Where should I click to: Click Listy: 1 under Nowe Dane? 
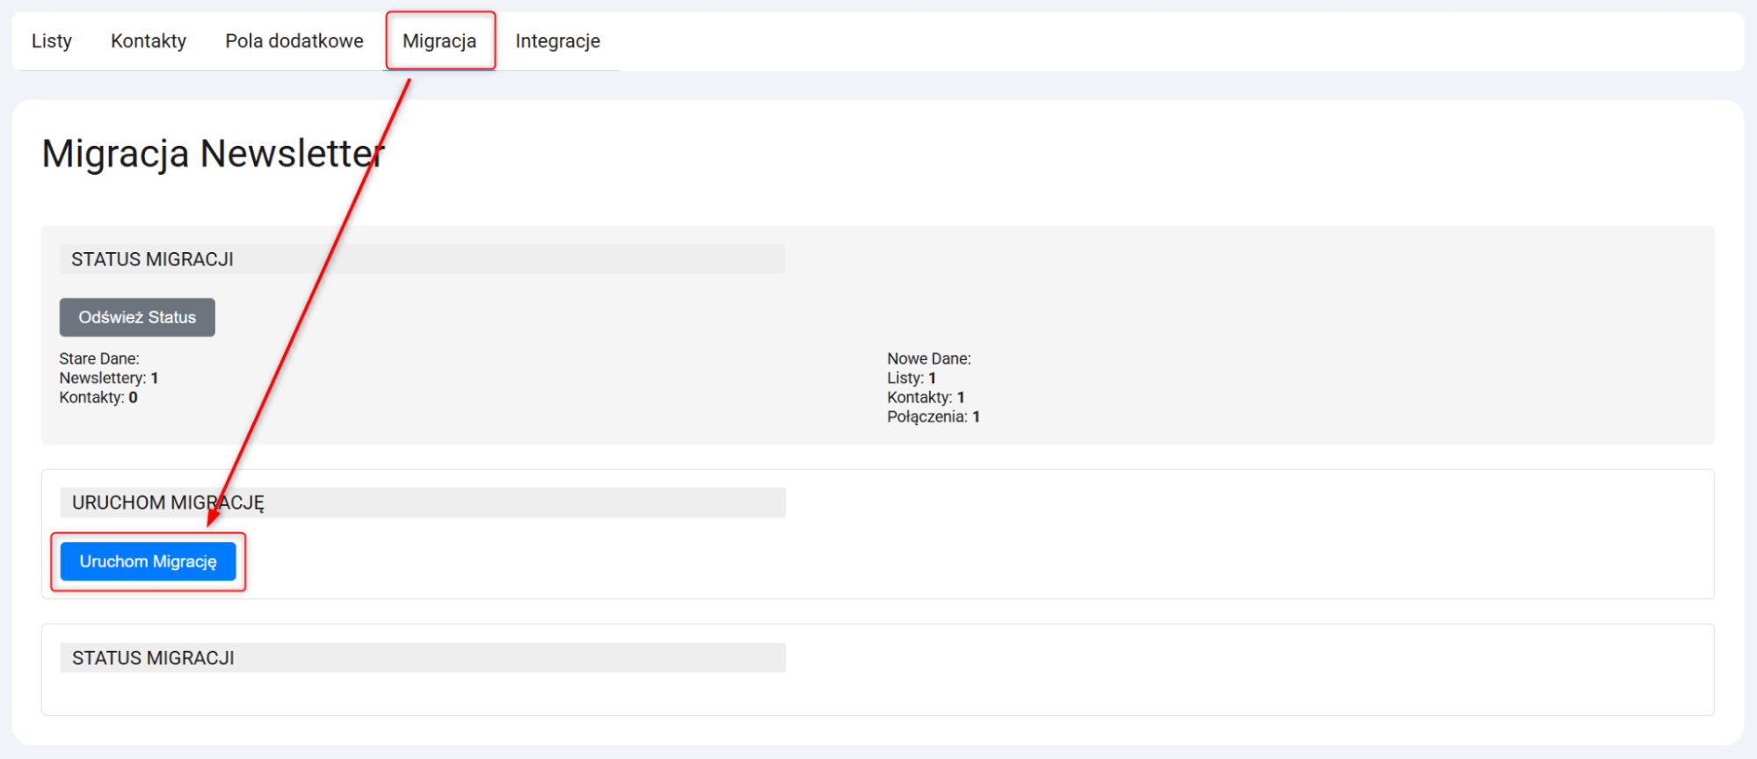pyautogui.click(x=911, y=378)
